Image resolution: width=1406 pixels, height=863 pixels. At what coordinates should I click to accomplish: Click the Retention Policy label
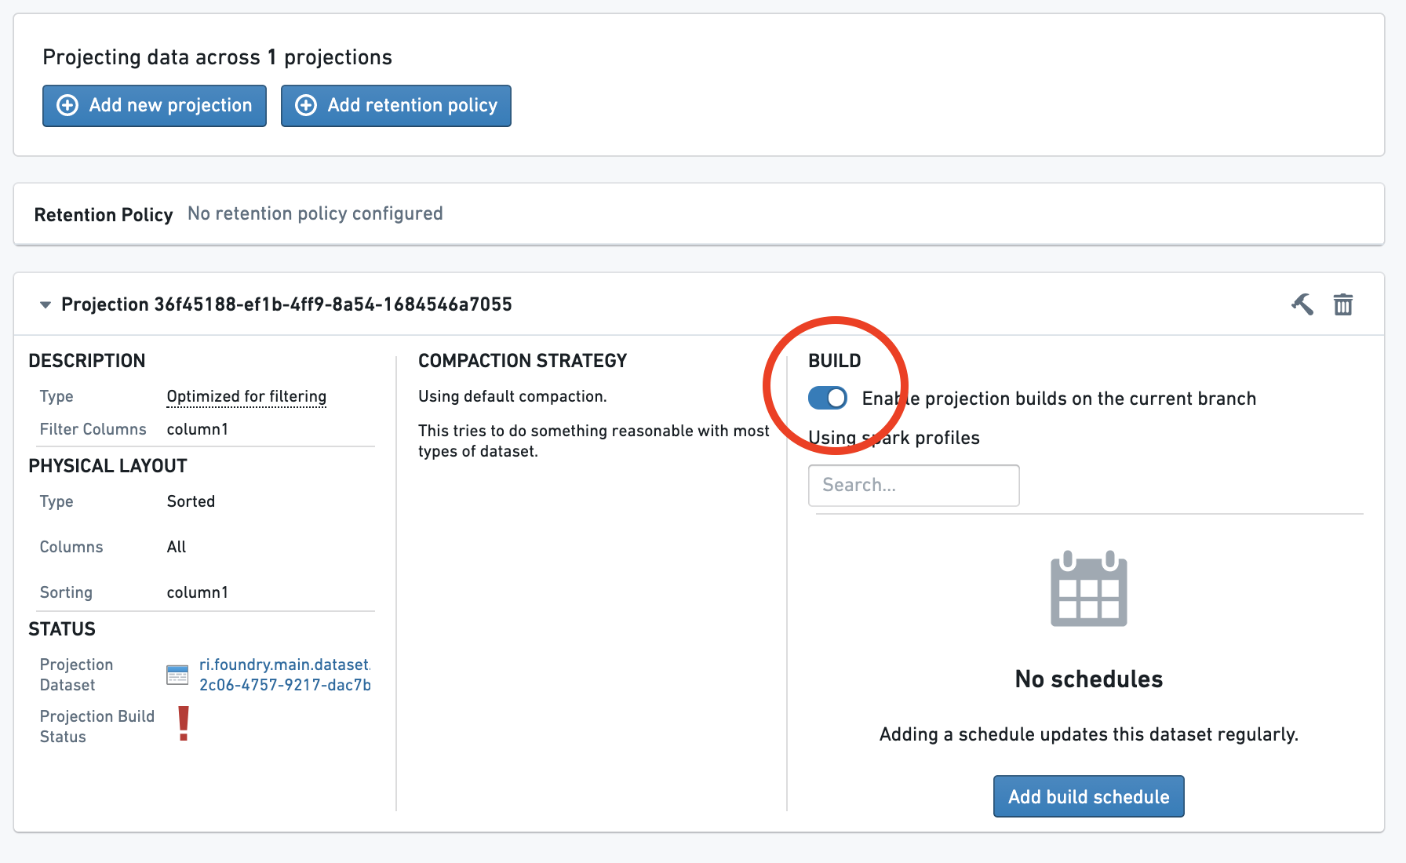pos(104,214)
